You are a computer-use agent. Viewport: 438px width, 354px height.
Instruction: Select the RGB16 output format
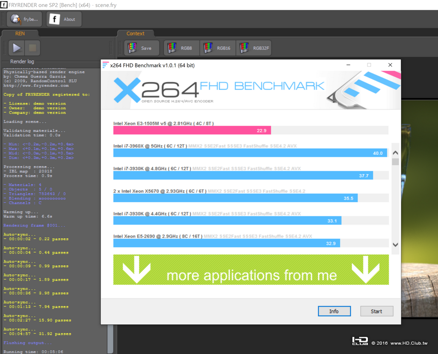pos(218,48)
